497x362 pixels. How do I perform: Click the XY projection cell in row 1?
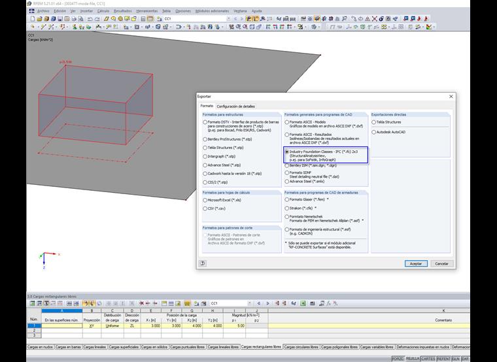[x=92, y=325]
